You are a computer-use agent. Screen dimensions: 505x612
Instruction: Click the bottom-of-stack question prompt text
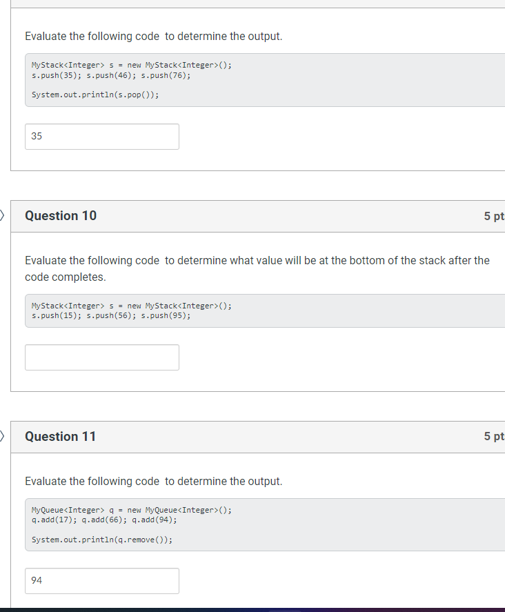[257, 268]
